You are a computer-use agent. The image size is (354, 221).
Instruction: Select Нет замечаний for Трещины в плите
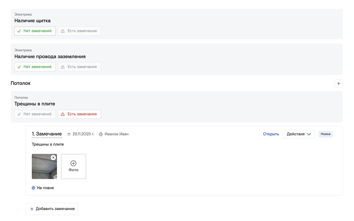(x=35, y=114)
